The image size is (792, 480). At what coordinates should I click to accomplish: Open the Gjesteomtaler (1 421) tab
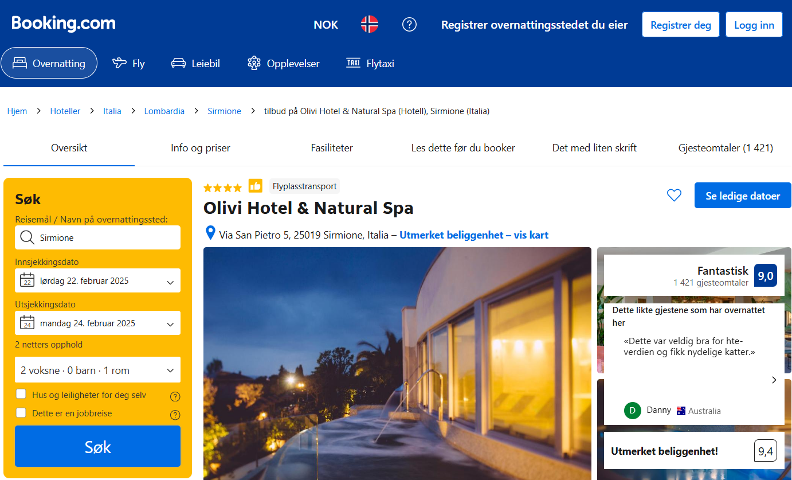[x=725, y=148]
